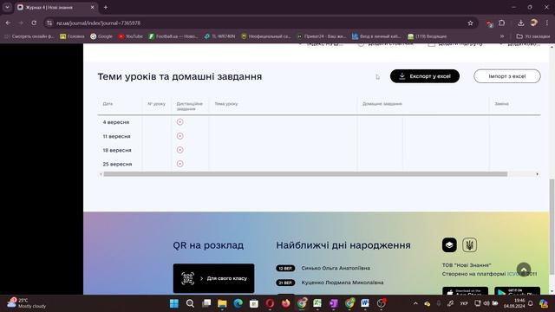Add distance task for 18 вересня row
Image resolution: width=555 pixels, height=312 pixels.
[x=180, y=150]
